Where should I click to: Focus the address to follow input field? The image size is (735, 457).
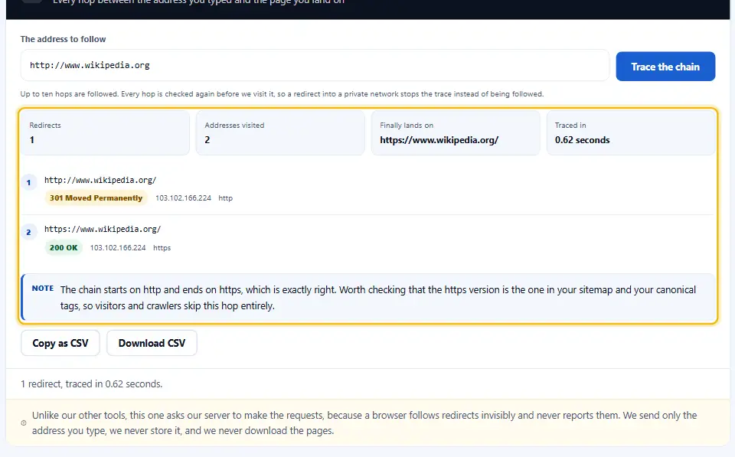click(x=315, y=65)
